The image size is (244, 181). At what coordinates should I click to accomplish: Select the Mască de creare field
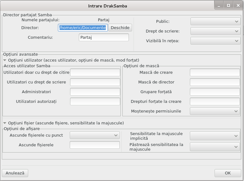215,72
